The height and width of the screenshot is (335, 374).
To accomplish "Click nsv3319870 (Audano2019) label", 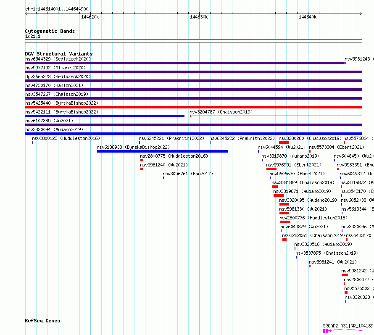I will [290, 156].
